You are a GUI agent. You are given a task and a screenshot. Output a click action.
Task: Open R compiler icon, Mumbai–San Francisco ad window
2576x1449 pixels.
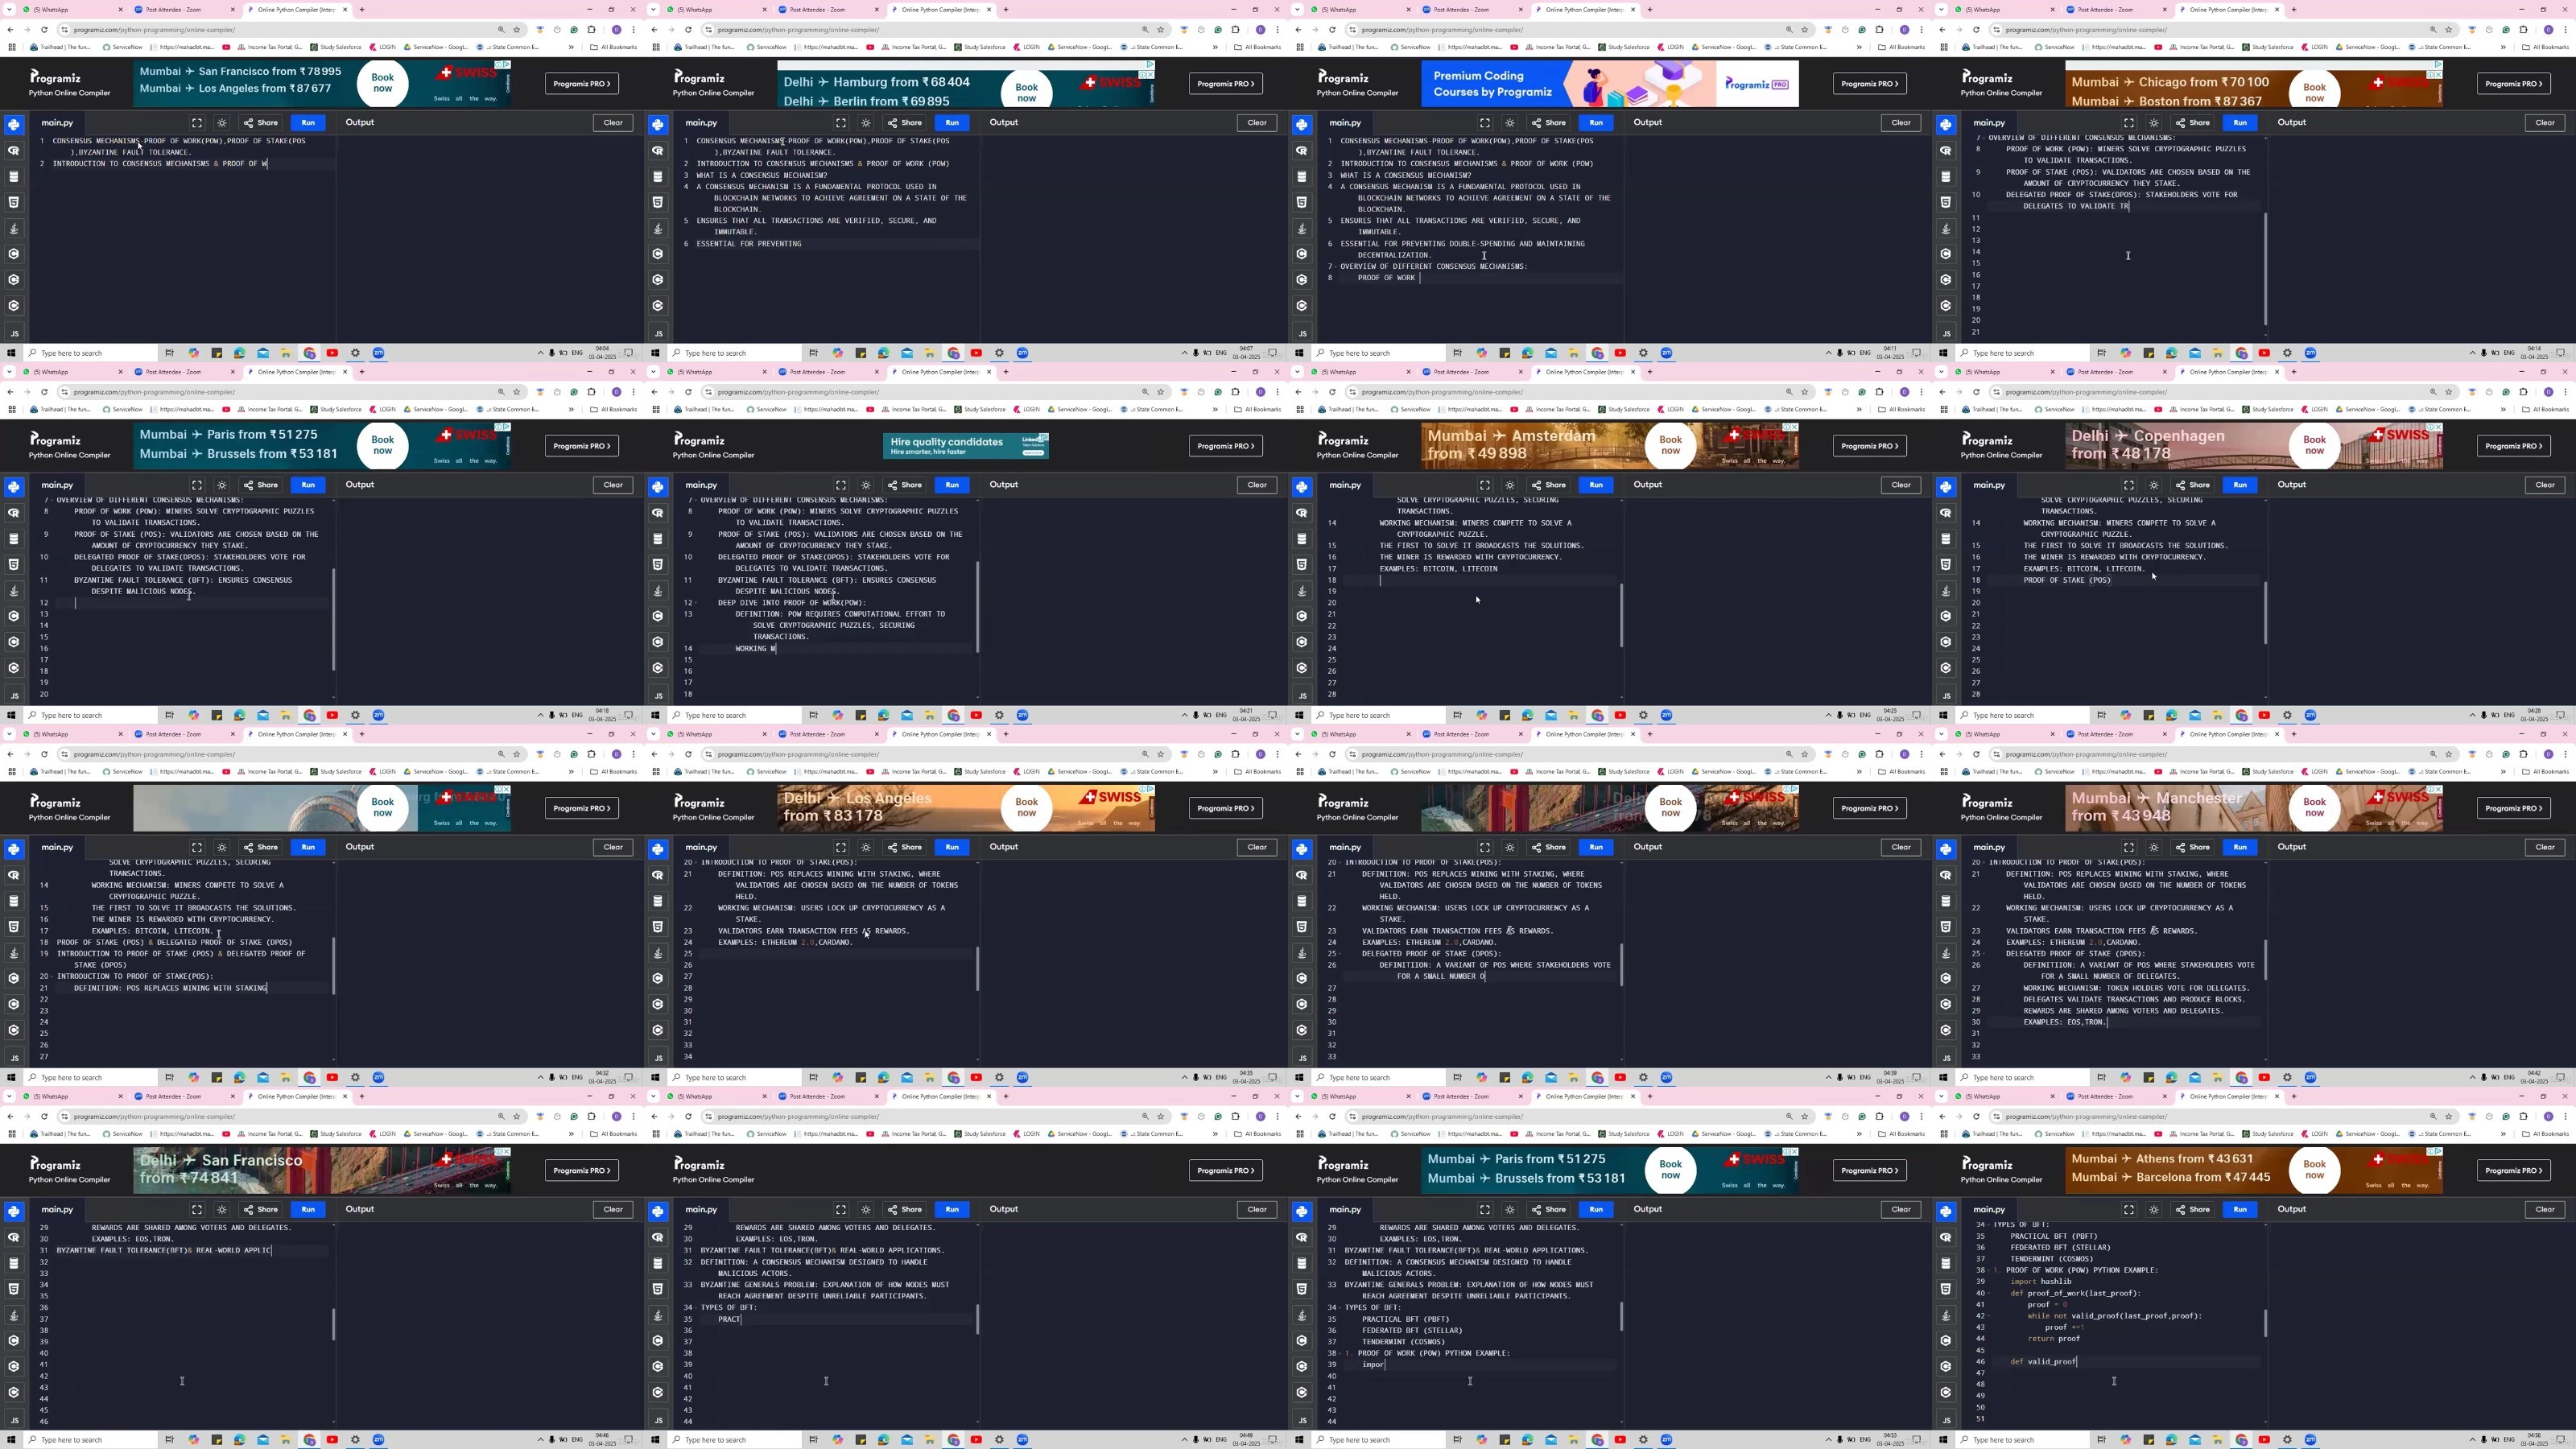click(14, 150)
